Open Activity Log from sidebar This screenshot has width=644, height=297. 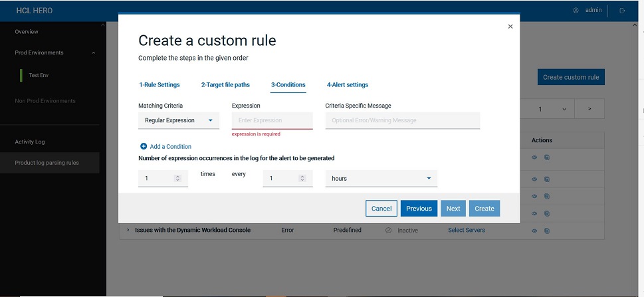click(x=30, y=142)
